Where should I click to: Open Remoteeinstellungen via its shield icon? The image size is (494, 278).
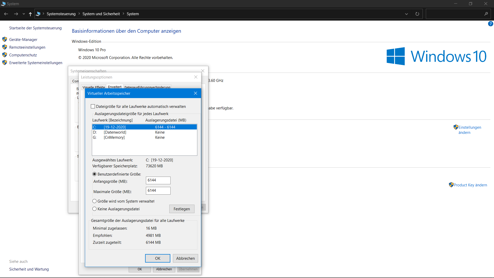click(x=4, y=47)
